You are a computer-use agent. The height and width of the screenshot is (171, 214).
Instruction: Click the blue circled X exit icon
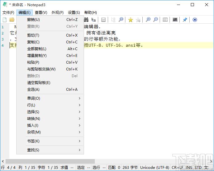[x=195, y=20]
